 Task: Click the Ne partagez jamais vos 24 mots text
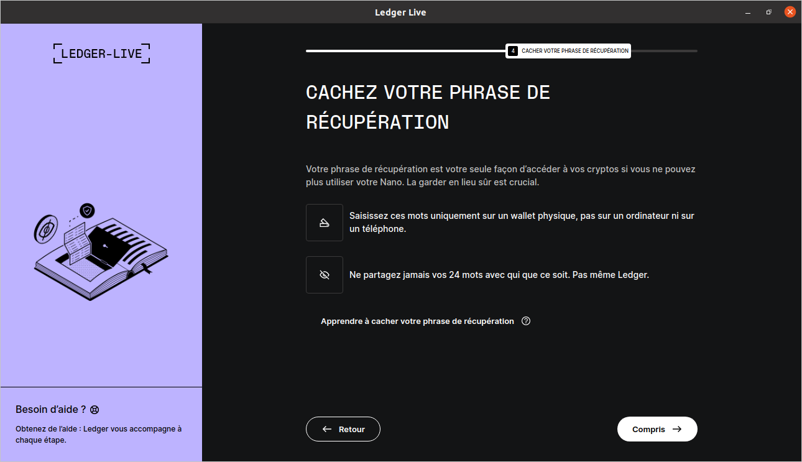point(499,275)
